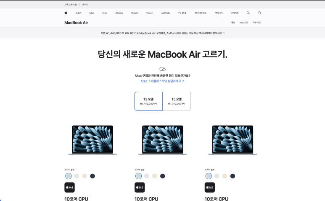The width and height of the screenshot is (325, 201).
Task: Click Mac 스페셜리스트와 상담하세요 link
Action: click(x=162, y=81)
